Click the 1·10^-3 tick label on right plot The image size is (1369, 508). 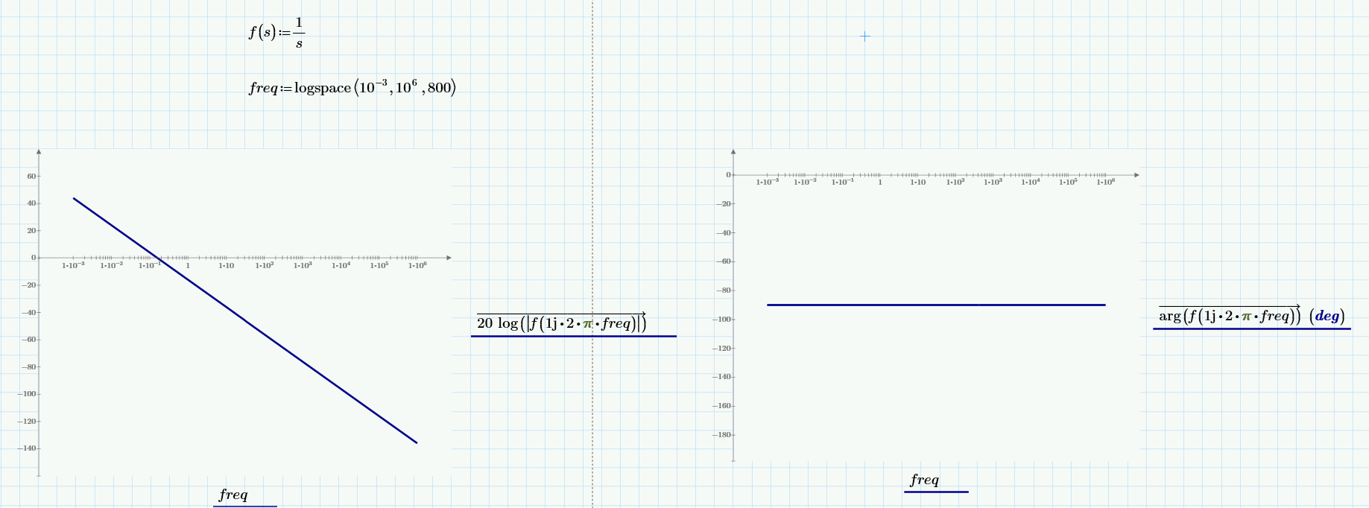767,182
